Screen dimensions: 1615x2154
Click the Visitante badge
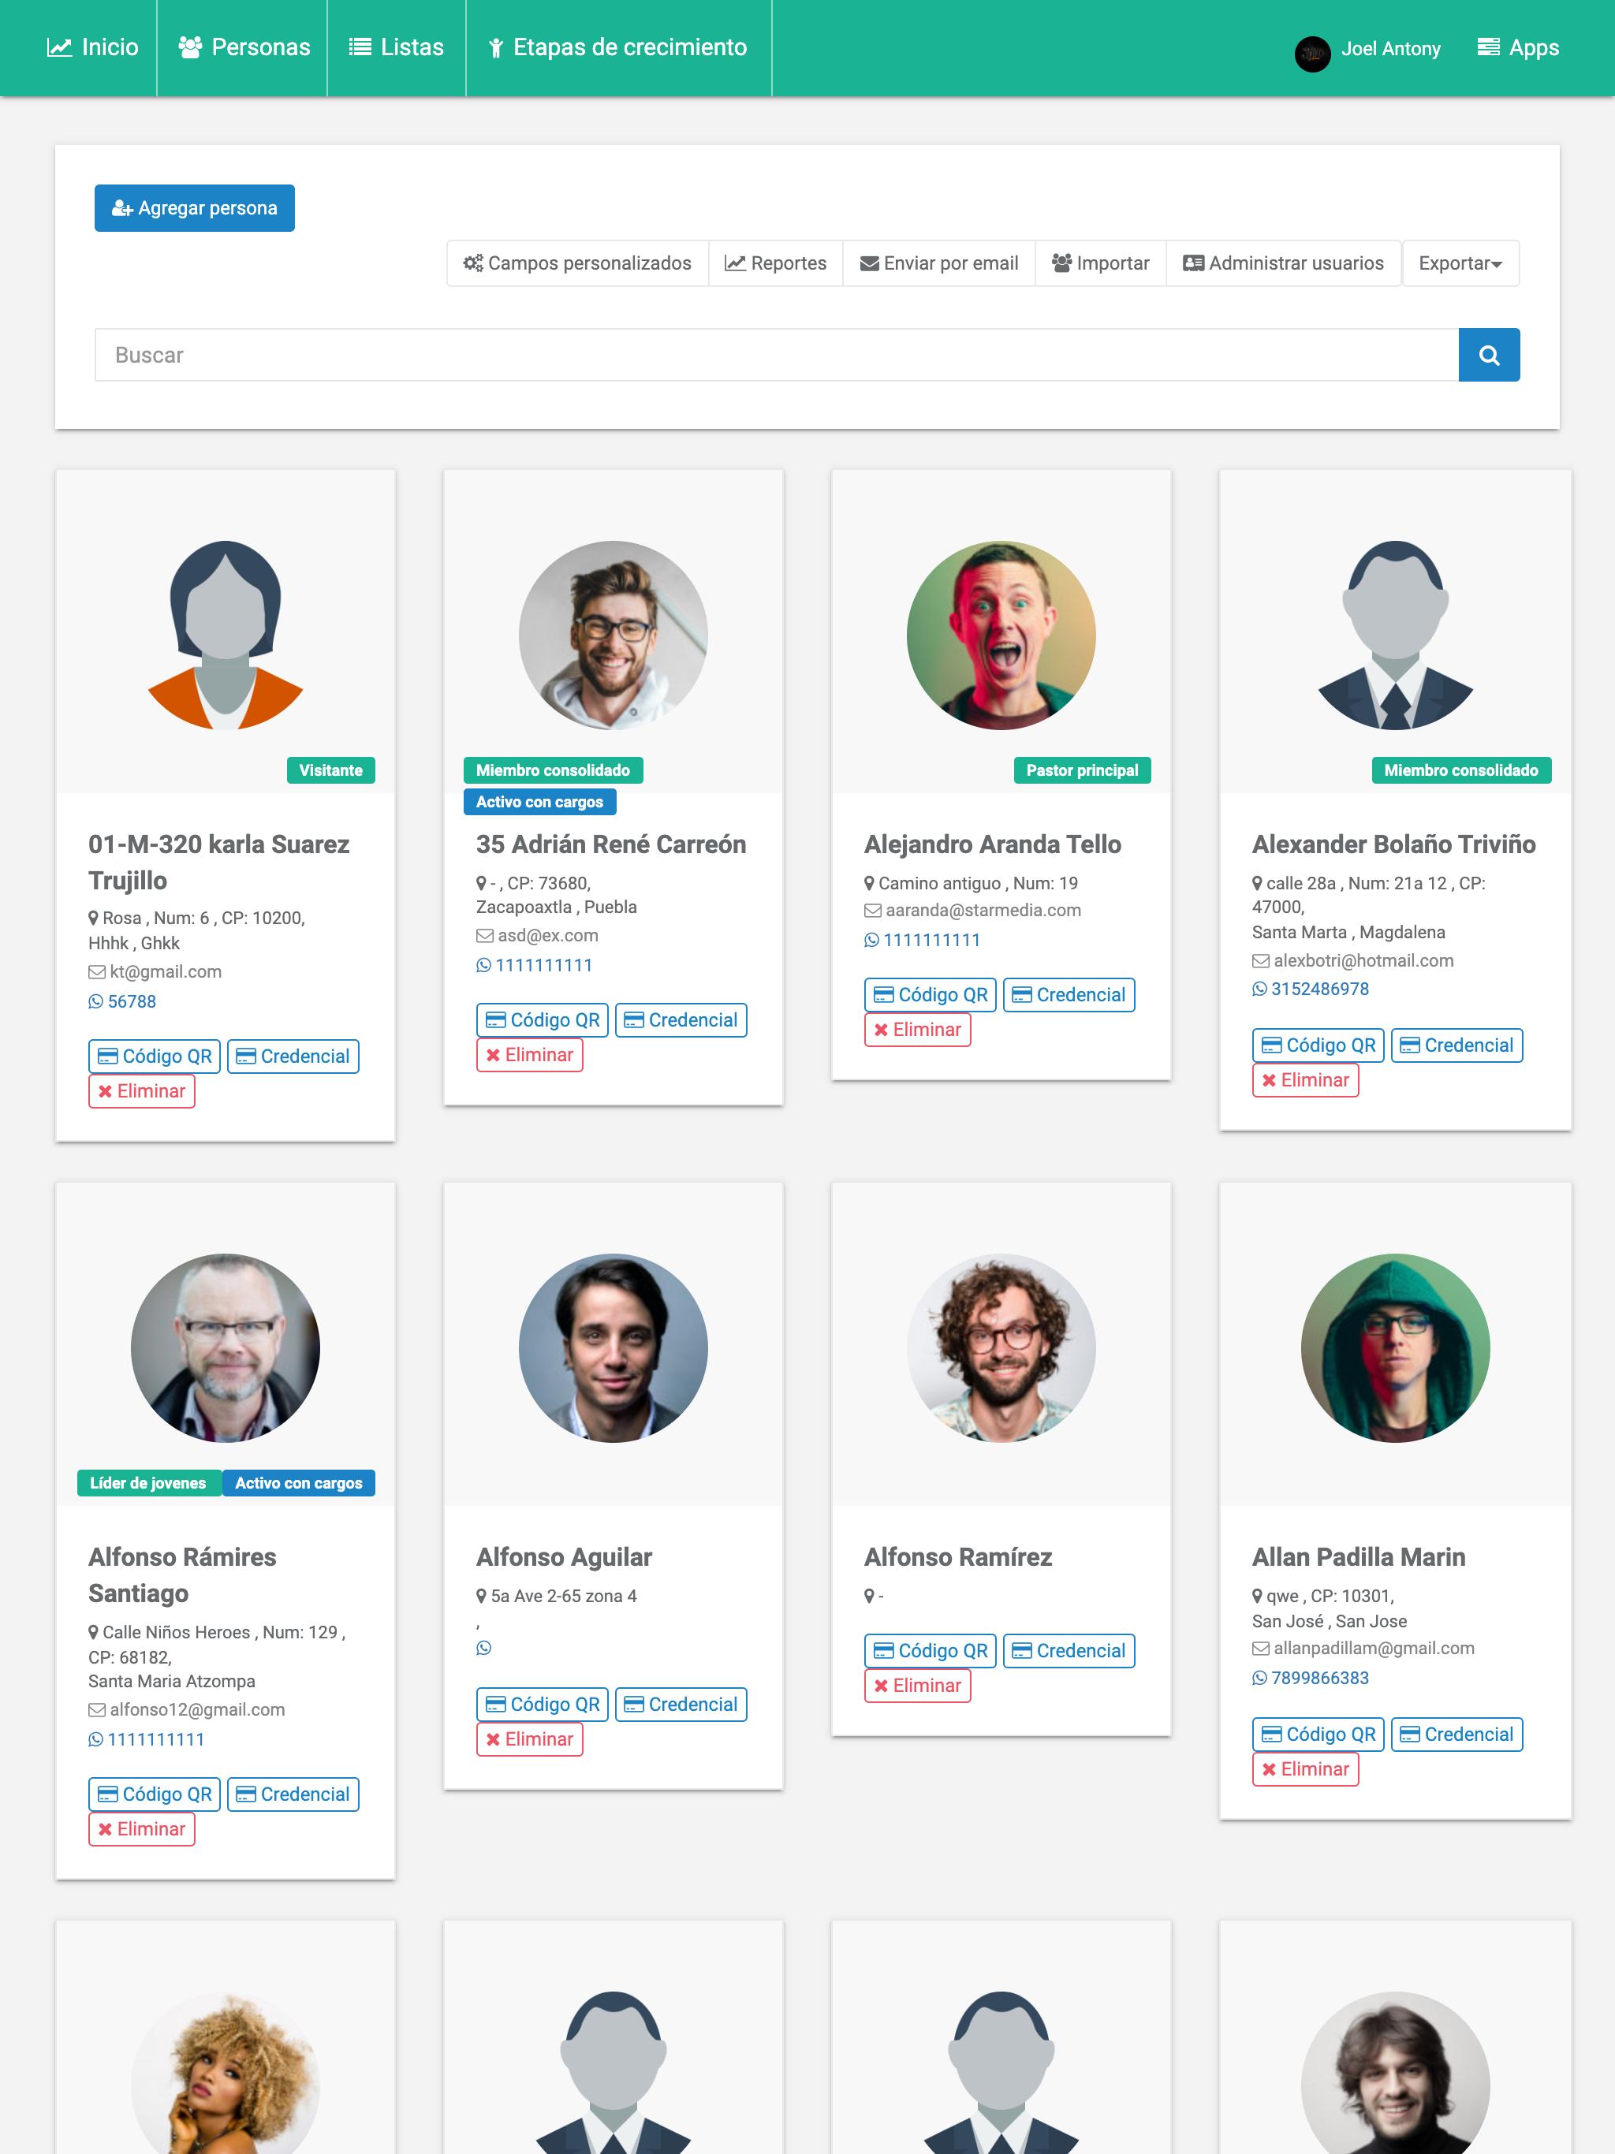pyautogui.click(x=331, y=770)
